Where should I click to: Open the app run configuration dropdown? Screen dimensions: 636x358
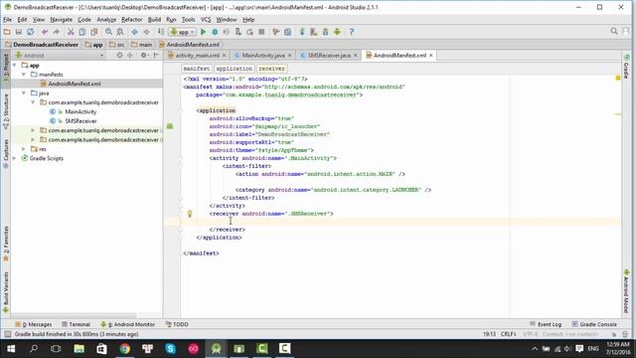[183, 32]
